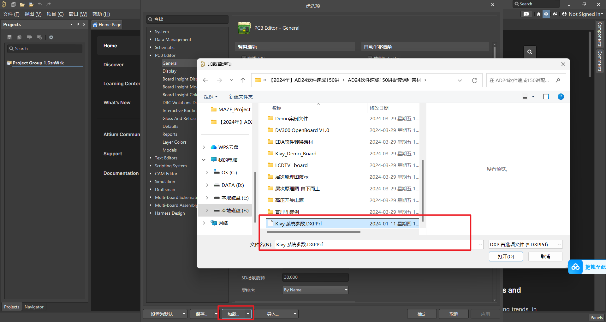Open the file dialog help icon
606x322 pixels.
(561, 97)
